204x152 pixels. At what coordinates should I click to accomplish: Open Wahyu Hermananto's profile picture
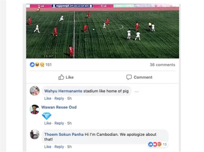point(35,91)
